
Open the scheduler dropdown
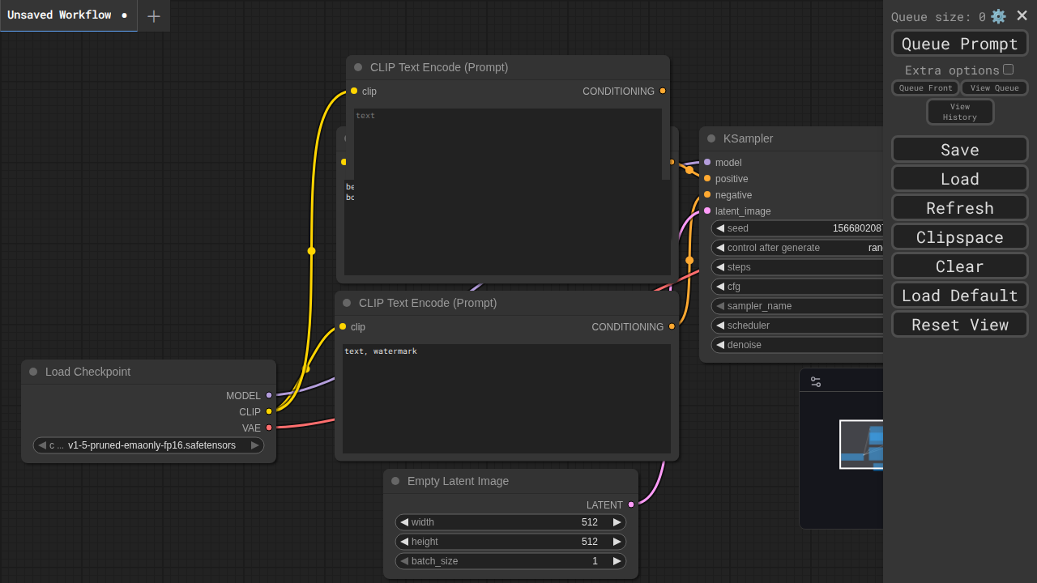798,326
